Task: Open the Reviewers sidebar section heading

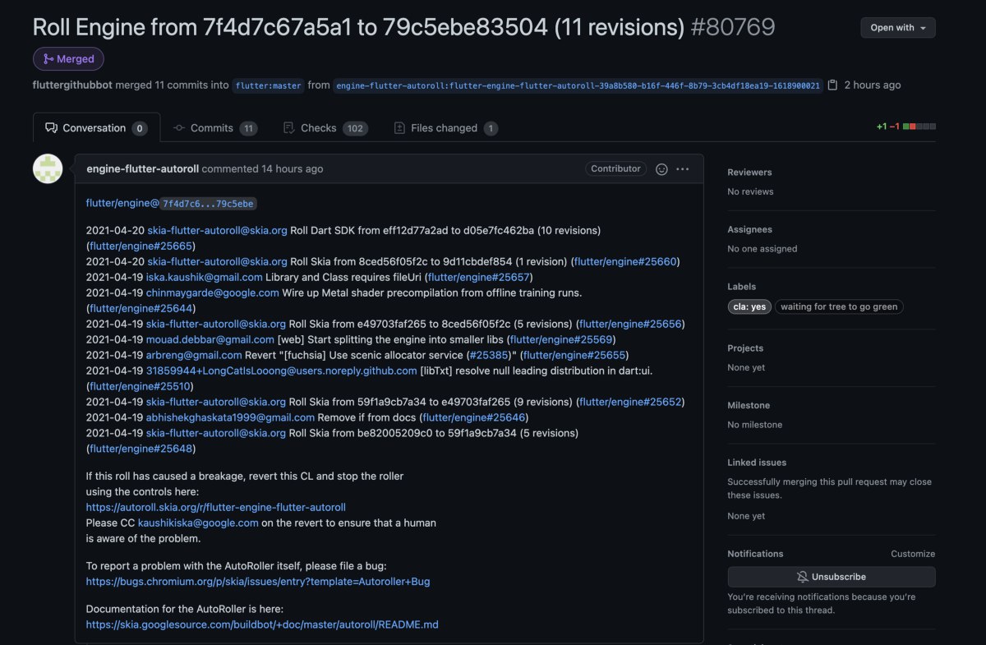Action: (x=749, y=173)
